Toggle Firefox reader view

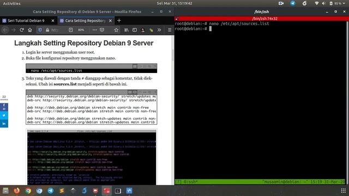pyautogui.click(x=70, y=30)
